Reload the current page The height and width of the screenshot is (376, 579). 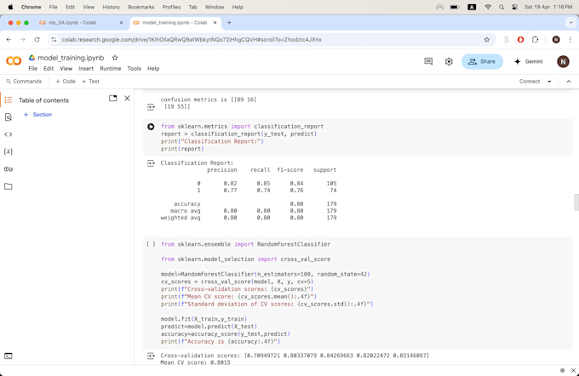pyautogui.click(x=37, y=39)
